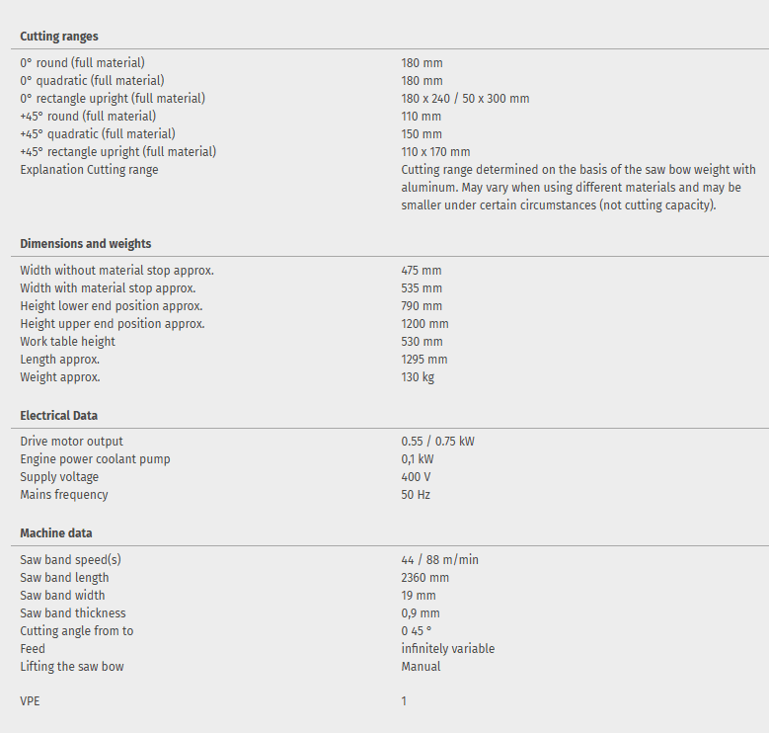Click the 180 x 240 / 50 x 300 mm value
This screenshot has height=733, width=769.
pos(465,99)
